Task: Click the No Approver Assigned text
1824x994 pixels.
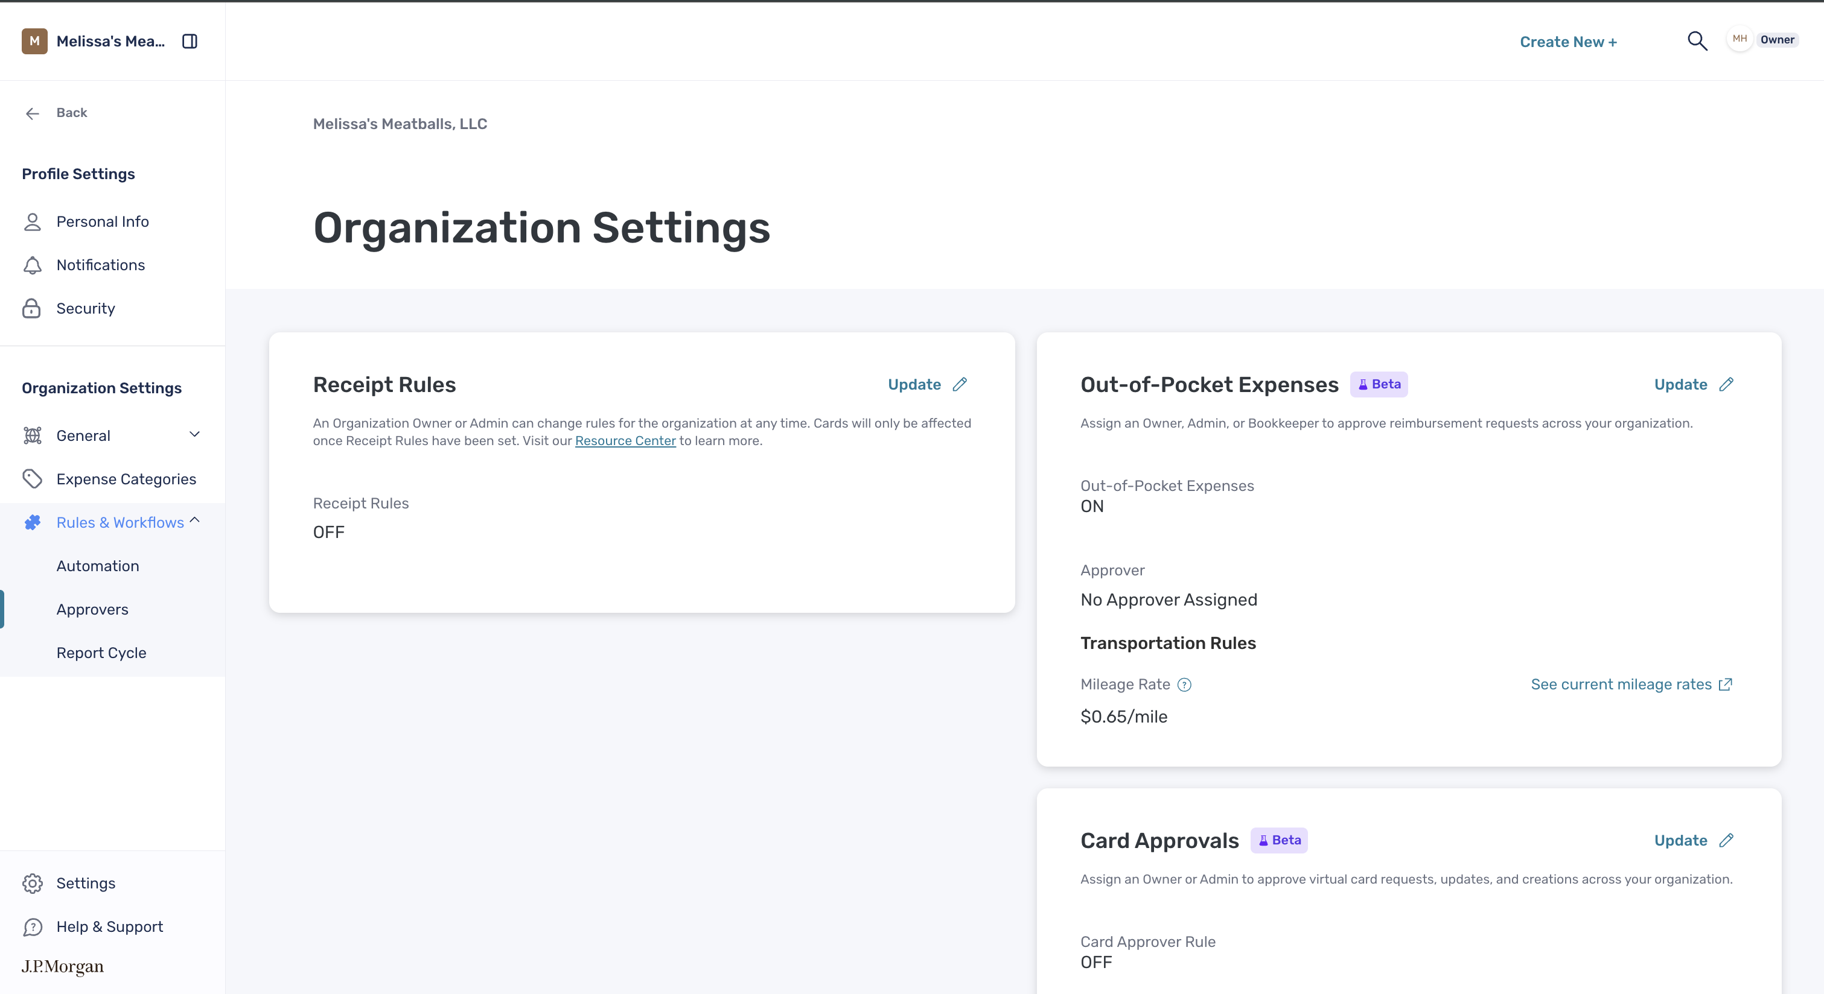Action: [x=1169, y=600]
